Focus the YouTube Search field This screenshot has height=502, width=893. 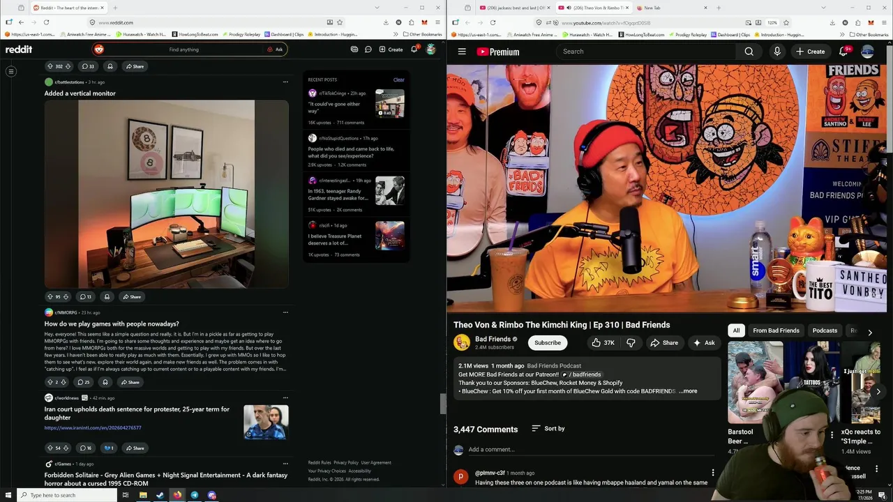647,52
